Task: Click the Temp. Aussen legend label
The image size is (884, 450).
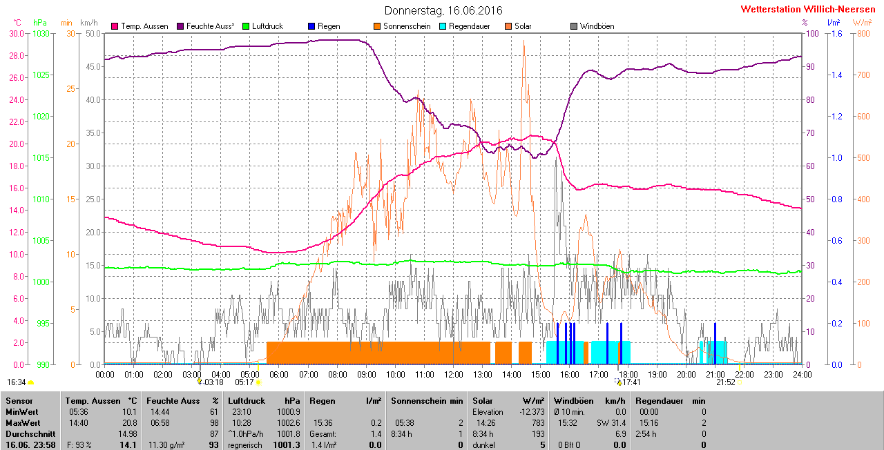Action: tap(144, 26)
